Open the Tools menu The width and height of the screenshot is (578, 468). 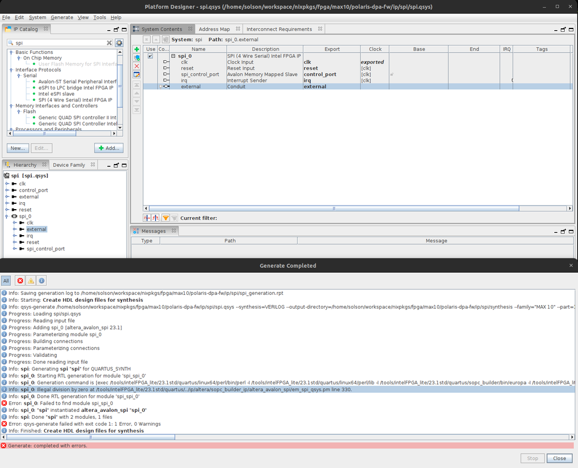100,17
